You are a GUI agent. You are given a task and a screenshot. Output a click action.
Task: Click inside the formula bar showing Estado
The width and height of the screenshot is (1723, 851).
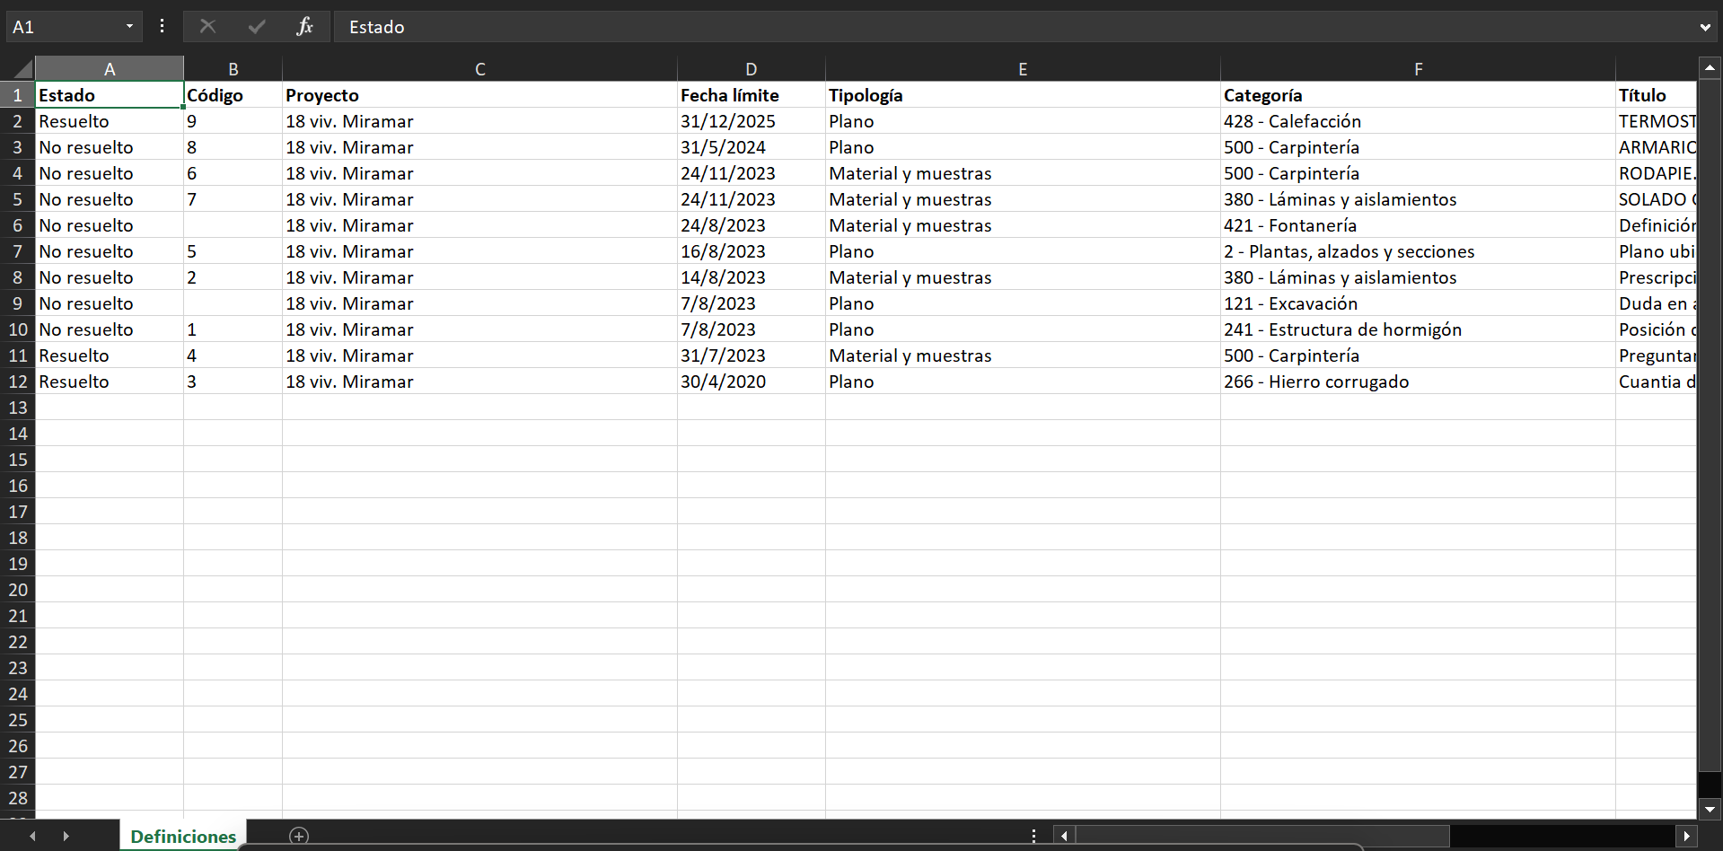tap(988, 27)
